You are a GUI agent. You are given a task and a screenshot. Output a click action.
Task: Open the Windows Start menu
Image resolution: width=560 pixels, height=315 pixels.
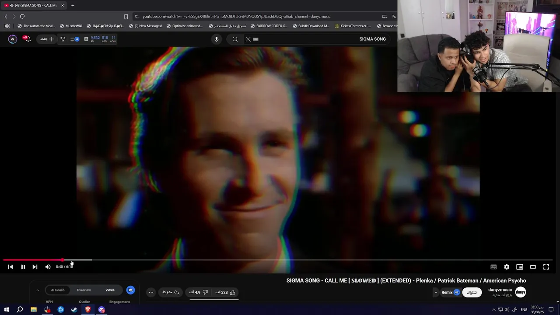coord(7,310)
